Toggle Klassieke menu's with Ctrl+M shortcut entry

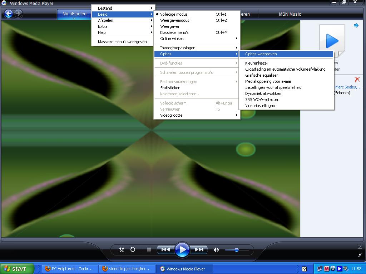(197, 32)
